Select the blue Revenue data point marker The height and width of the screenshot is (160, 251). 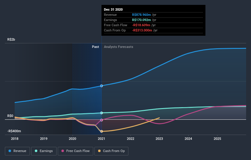102,86
